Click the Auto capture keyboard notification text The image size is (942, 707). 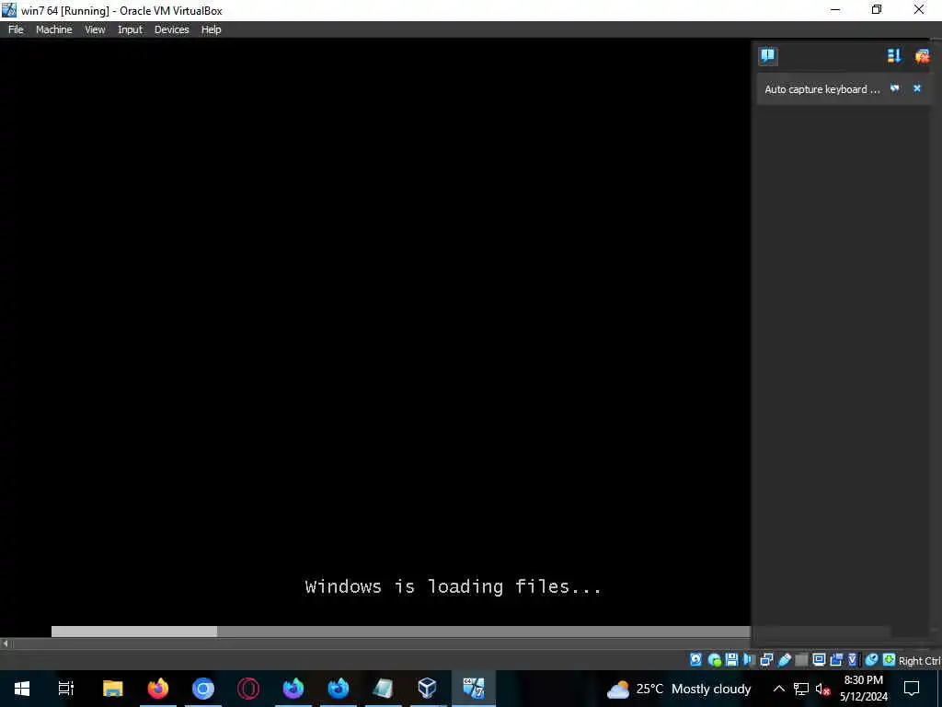(x=821, y=89)
